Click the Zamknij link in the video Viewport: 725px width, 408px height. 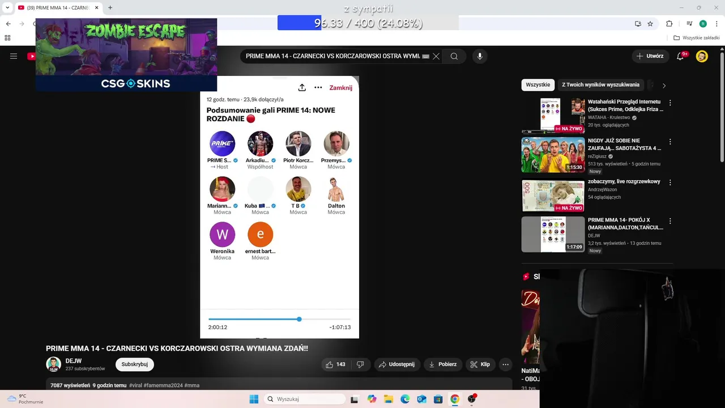pos(341,88)
